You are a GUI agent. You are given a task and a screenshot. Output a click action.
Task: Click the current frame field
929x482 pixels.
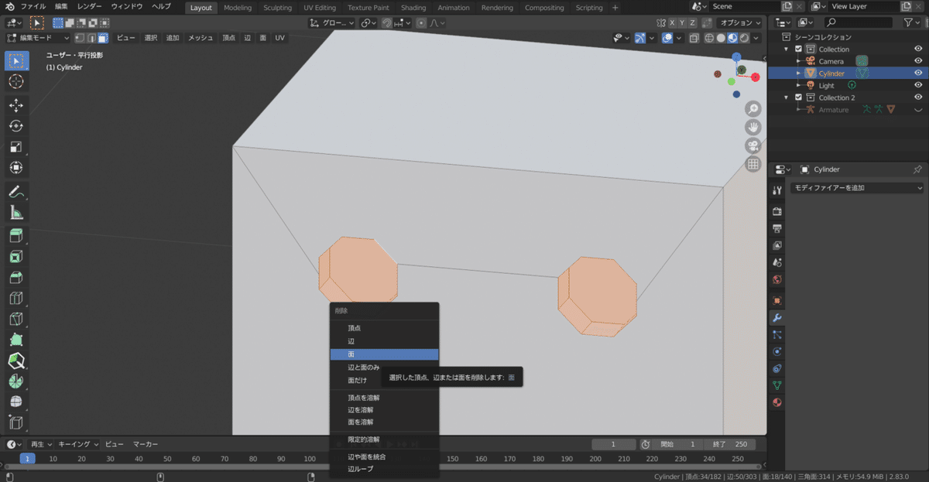tap(613, 444)
